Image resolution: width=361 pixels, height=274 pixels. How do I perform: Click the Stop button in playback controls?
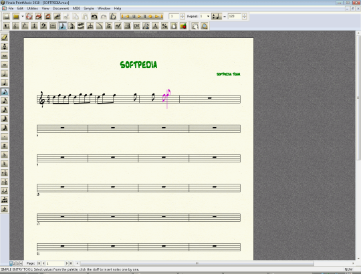click(133, 16)
